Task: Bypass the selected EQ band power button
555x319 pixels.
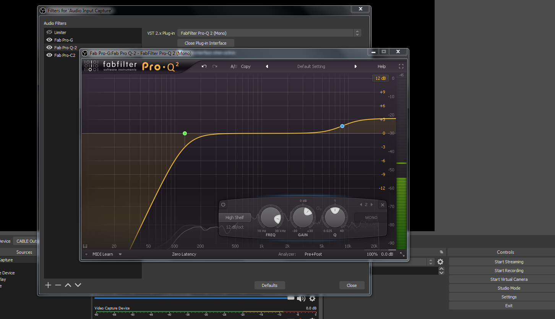Action: coord(223,205)
